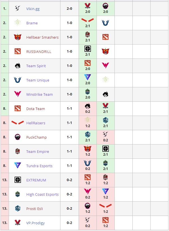The height and width of the screenshot is (231, 169).
Task: Click the Prosti Esli logo beside its name
Action: (18, 209)
